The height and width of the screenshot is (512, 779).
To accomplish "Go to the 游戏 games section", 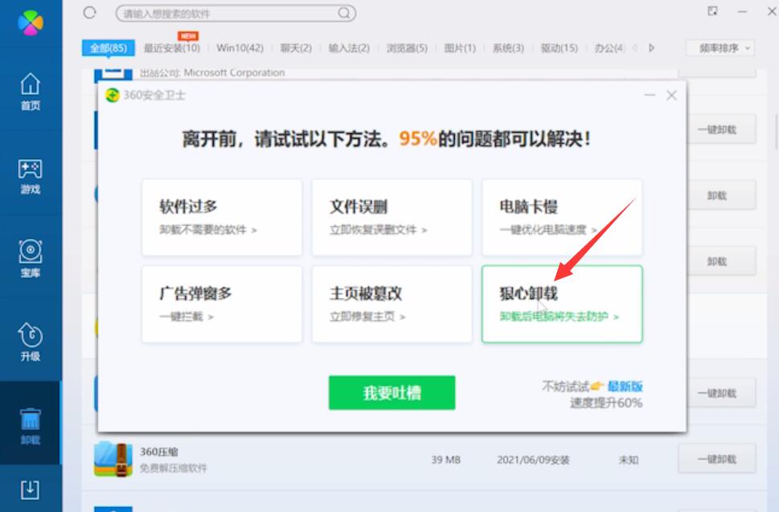I will 31,176.
